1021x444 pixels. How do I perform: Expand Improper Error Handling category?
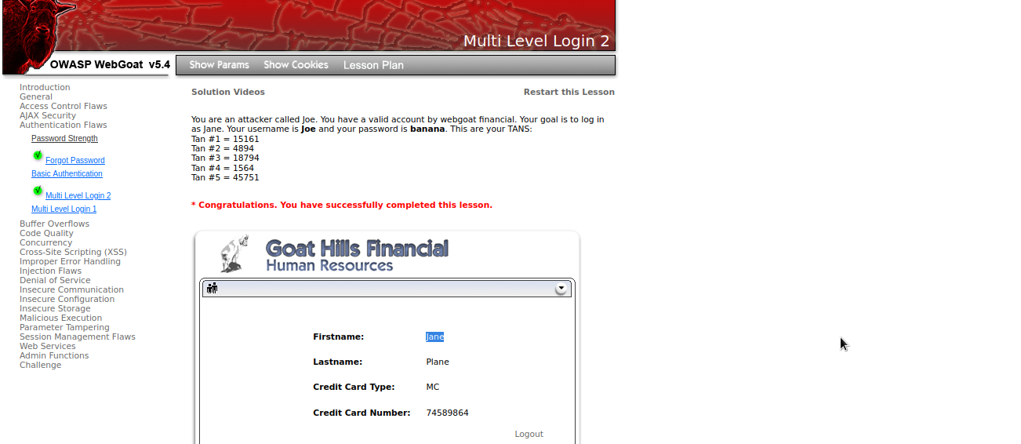pos(70,261)
